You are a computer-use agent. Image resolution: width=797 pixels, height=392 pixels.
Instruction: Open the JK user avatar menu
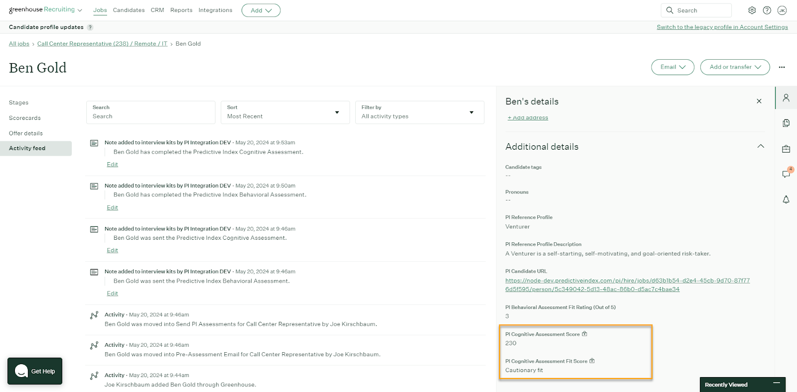[x=782, y=10]
